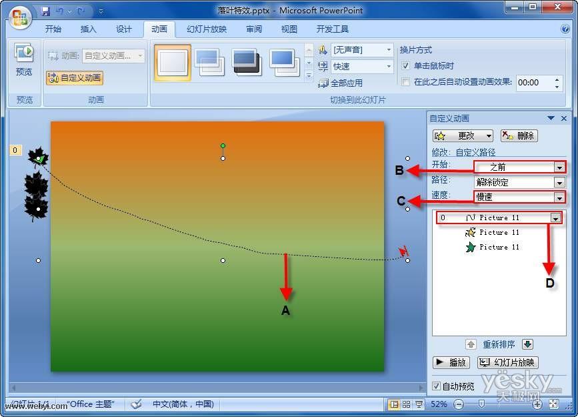Click the 播放 (Play) button in animation pane
The width and height of the screenshot is (578, 417).
(451, 362)
